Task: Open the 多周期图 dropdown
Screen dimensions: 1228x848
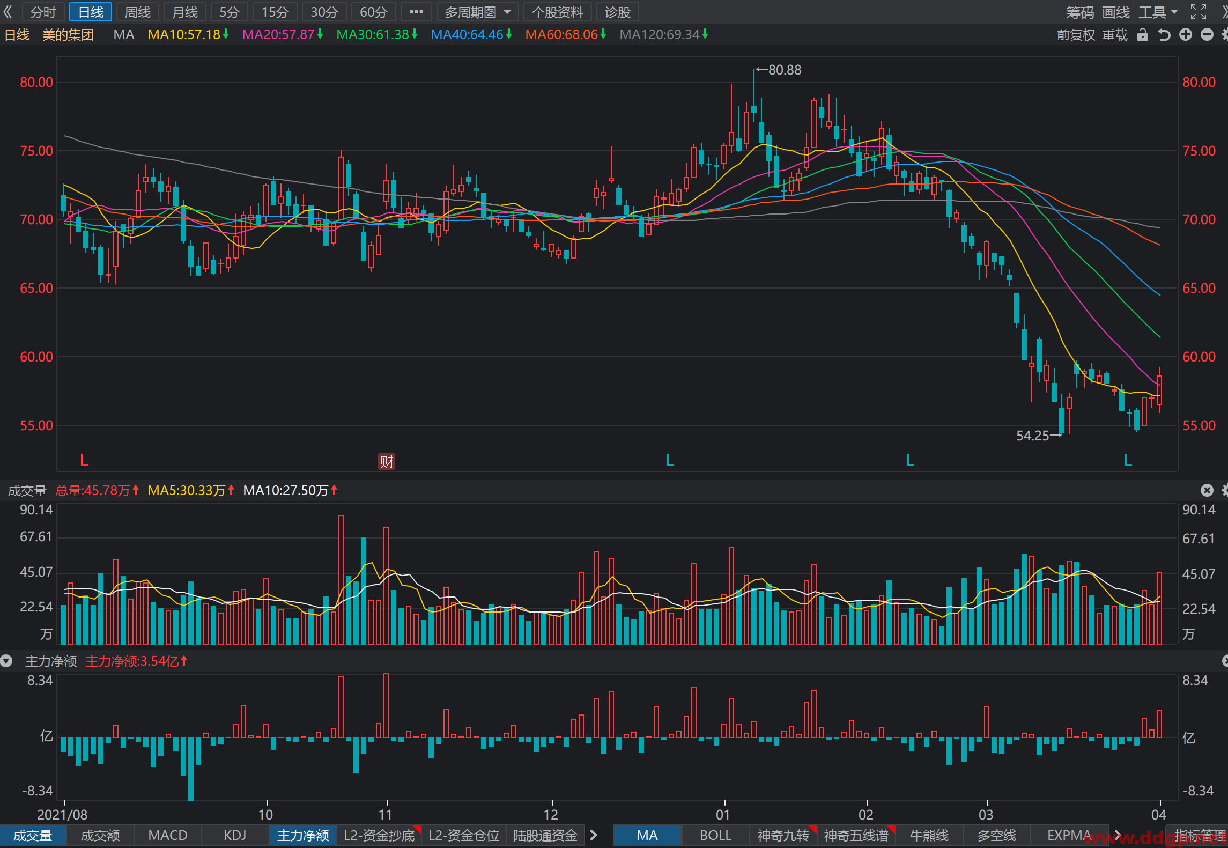Action: click(x=478, y=12)
